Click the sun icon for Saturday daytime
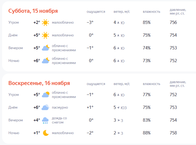 46,35
